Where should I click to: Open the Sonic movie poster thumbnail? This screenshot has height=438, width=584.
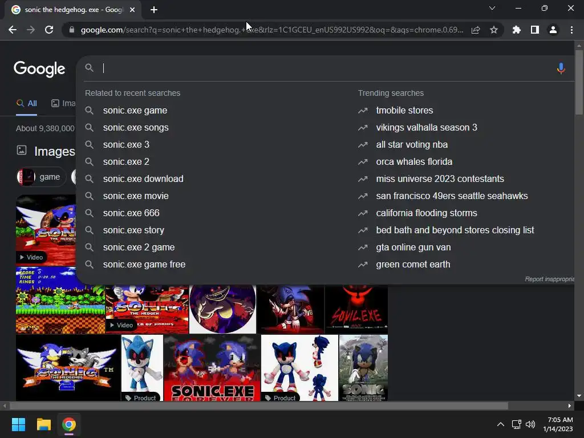363,368
